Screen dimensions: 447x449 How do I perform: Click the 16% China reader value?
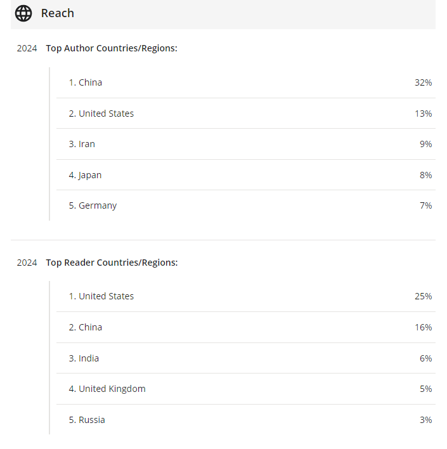(x=424, y=327)
